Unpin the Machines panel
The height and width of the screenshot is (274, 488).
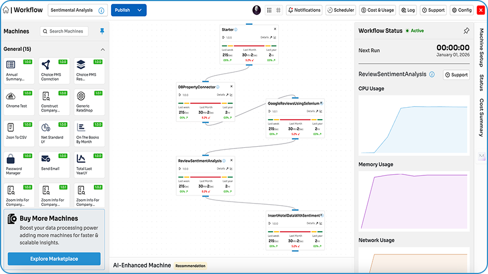coord(102,31)
